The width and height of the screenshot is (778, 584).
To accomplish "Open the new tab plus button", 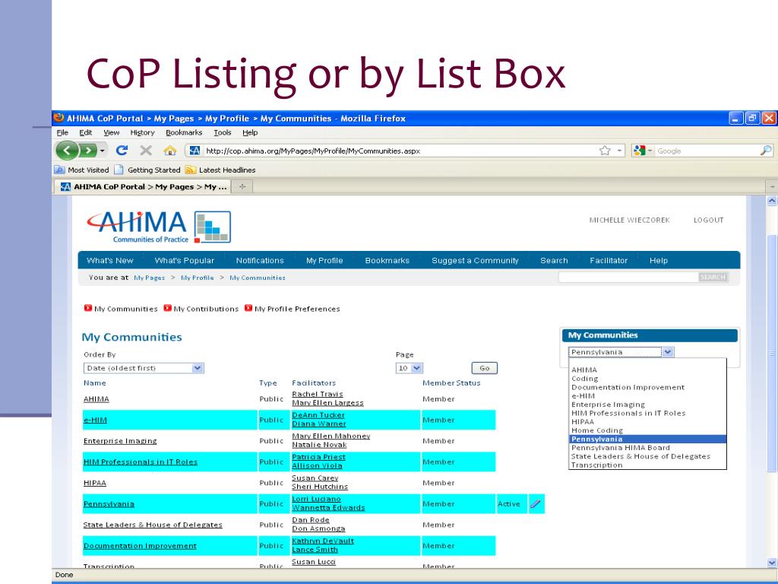I will (242, 187).
